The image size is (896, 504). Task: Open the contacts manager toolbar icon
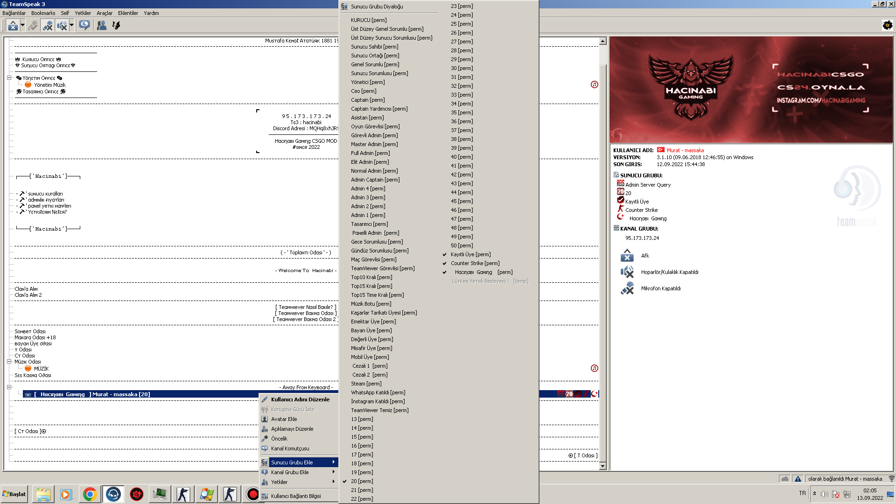coord(101,26)
